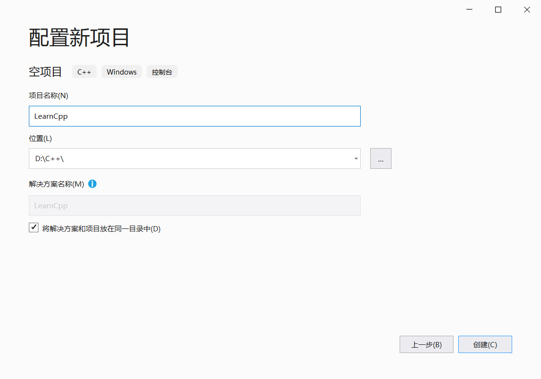Click the 将解决方案和项目放在同一目录中(D) label text
The image size is (541, 379).
(x=101, y=229)
